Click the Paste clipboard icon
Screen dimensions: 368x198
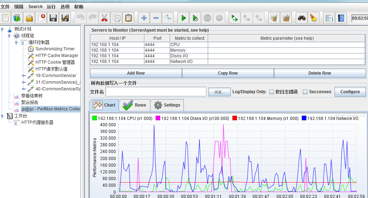(129, 18)
